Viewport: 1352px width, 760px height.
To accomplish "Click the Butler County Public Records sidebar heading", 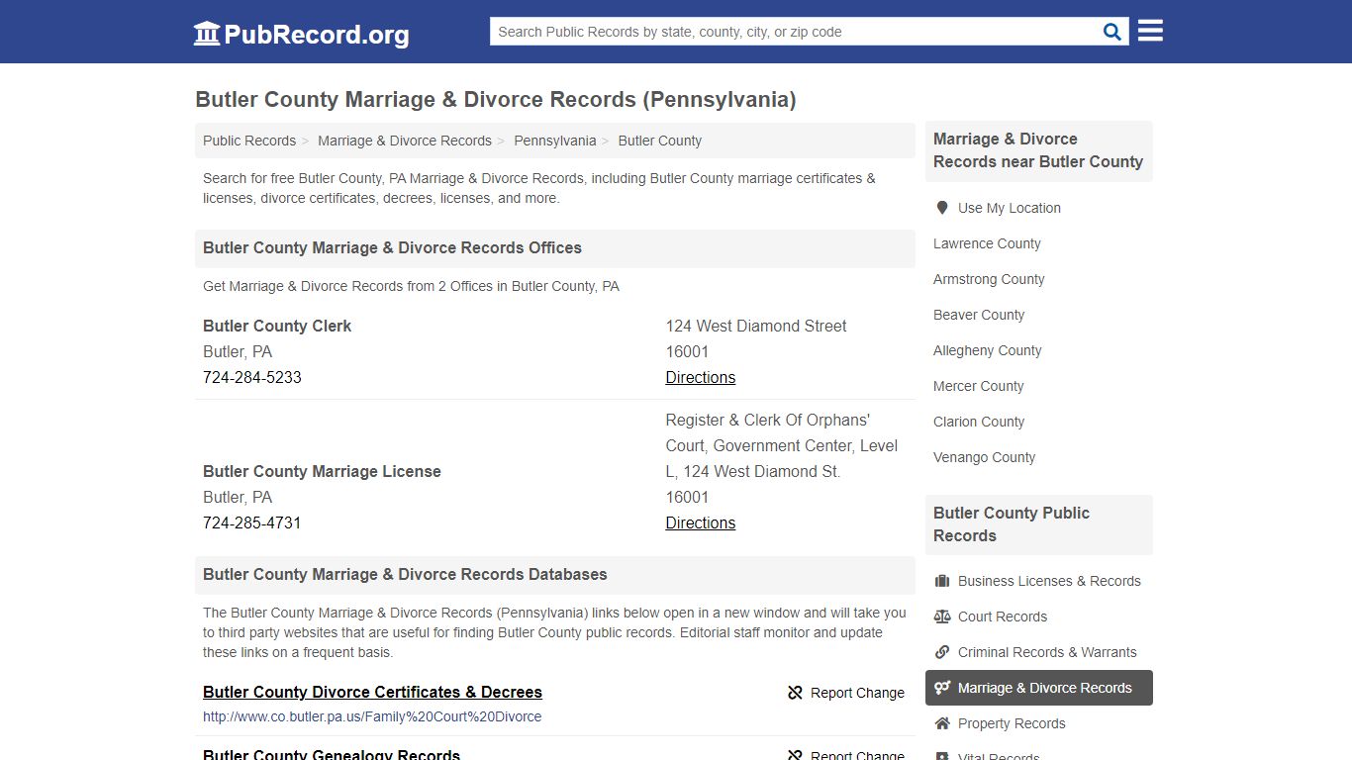I will click(x=1012, y=524).
